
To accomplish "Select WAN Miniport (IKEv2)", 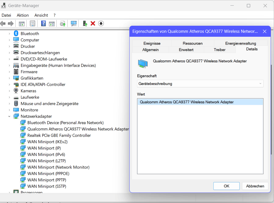I will [x=47, y=142].
